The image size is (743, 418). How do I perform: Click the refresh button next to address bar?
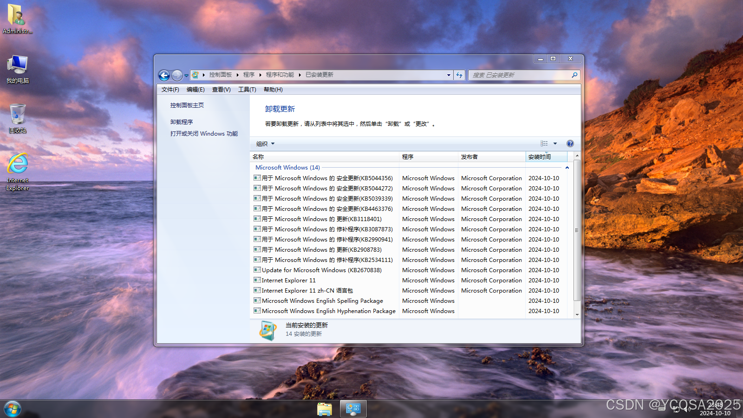point(459,75)
